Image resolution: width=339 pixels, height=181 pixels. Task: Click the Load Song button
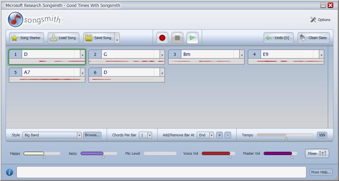tap(63, 38)
